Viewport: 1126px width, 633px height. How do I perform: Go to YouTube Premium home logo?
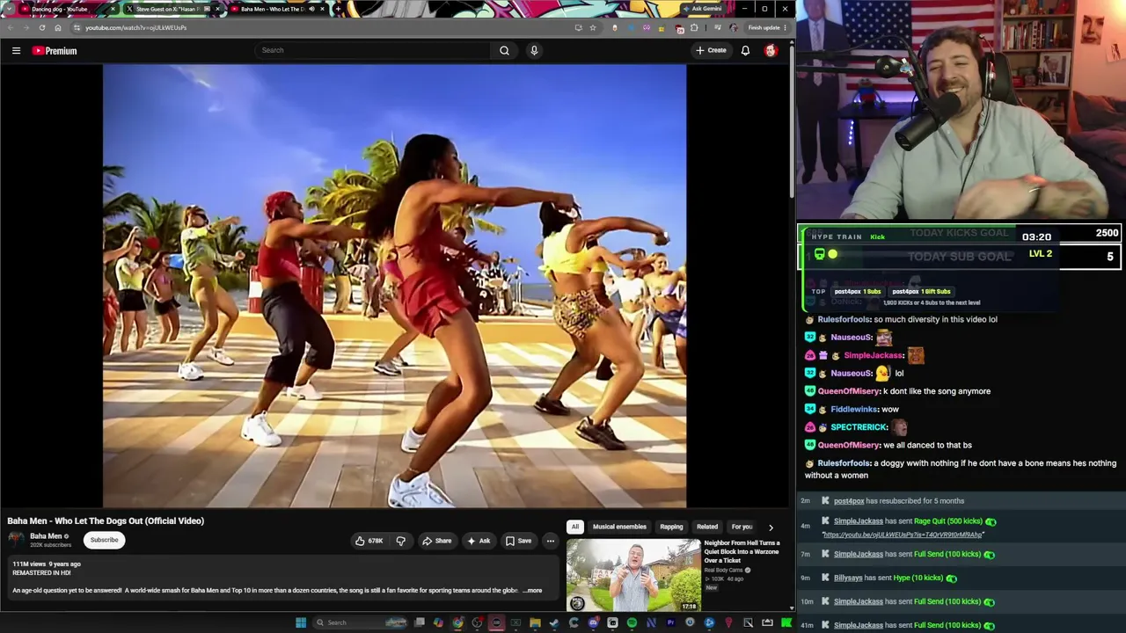click(x=55, y=51)
